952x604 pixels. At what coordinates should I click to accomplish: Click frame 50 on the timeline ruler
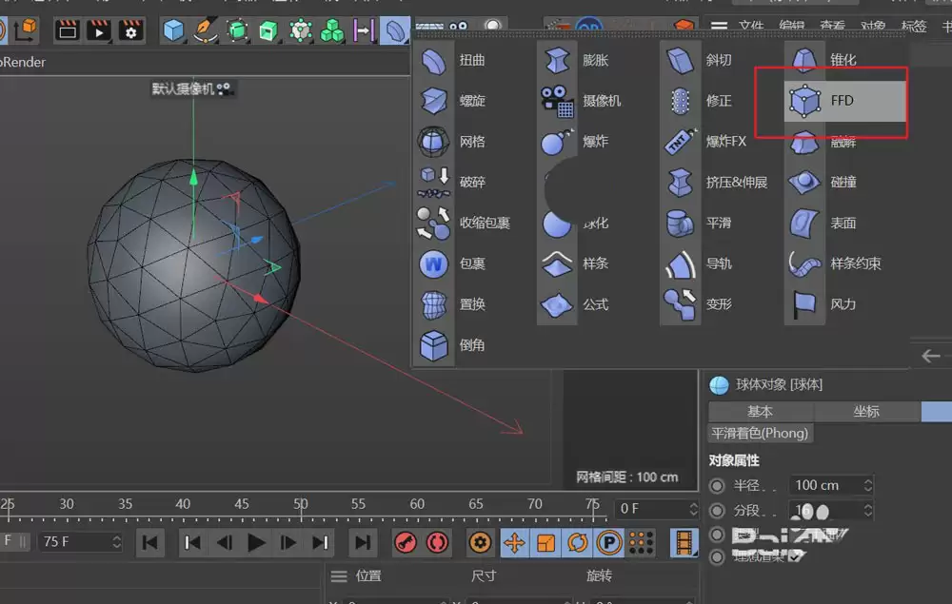[x=301, y=501]
